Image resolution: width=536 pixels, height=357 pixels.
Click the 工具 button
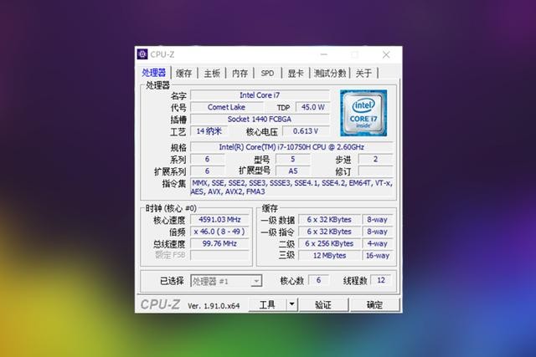tap(267, 304)
